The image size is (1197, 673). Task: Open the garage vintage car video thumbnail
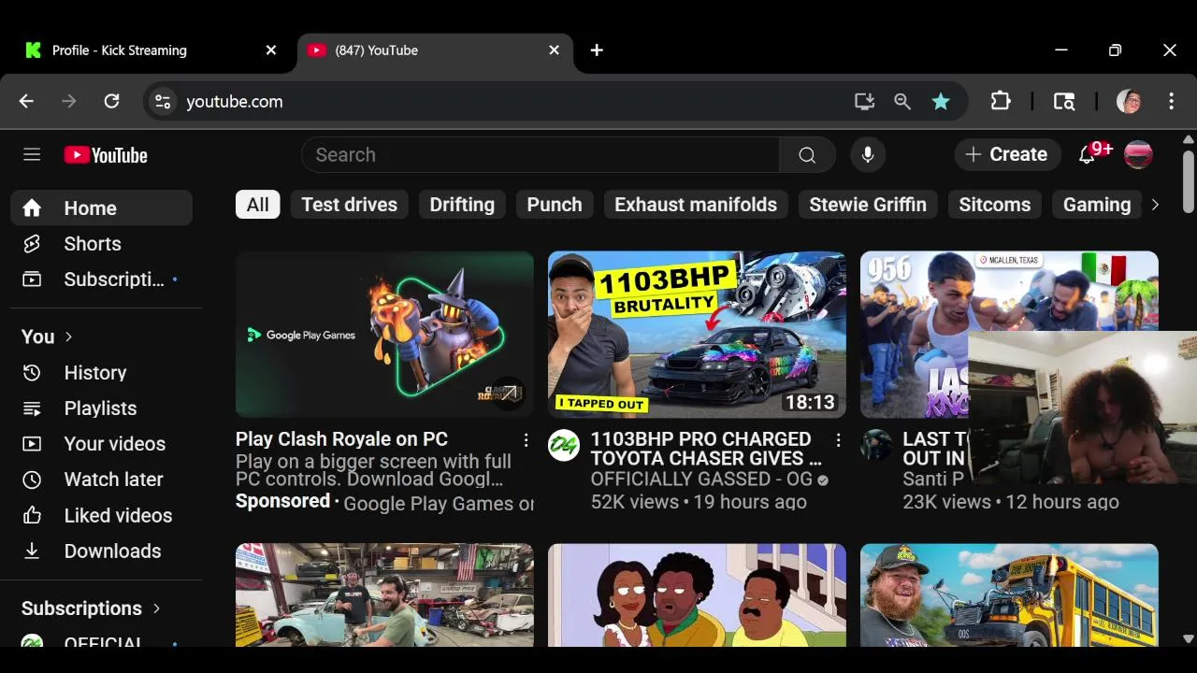(x=384, y=595)
